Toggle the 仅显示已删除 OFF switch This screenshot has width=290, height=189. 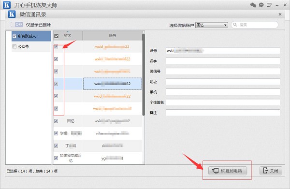[16, 25]
